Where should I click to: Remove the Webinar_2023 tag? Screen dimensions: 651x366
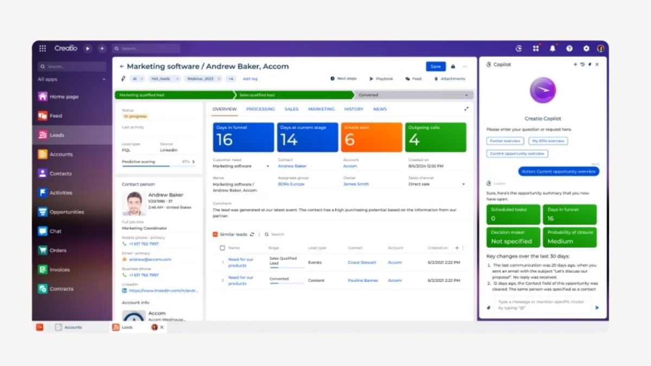click(218, 79)
